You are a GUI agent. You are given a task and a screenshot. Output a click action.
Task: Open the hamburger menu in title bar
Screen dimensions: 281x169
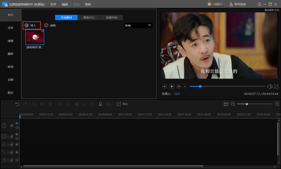[x=259, y=4]
